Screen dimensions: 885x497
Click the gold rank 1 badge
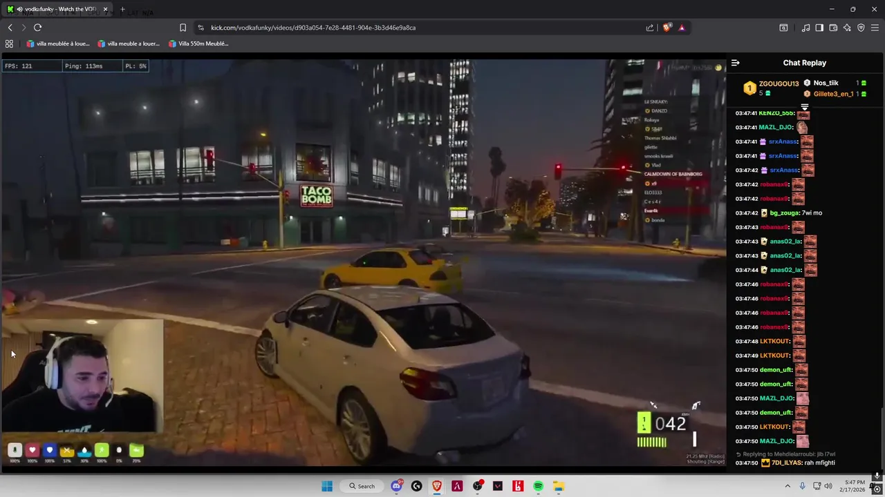click(749, 88)
